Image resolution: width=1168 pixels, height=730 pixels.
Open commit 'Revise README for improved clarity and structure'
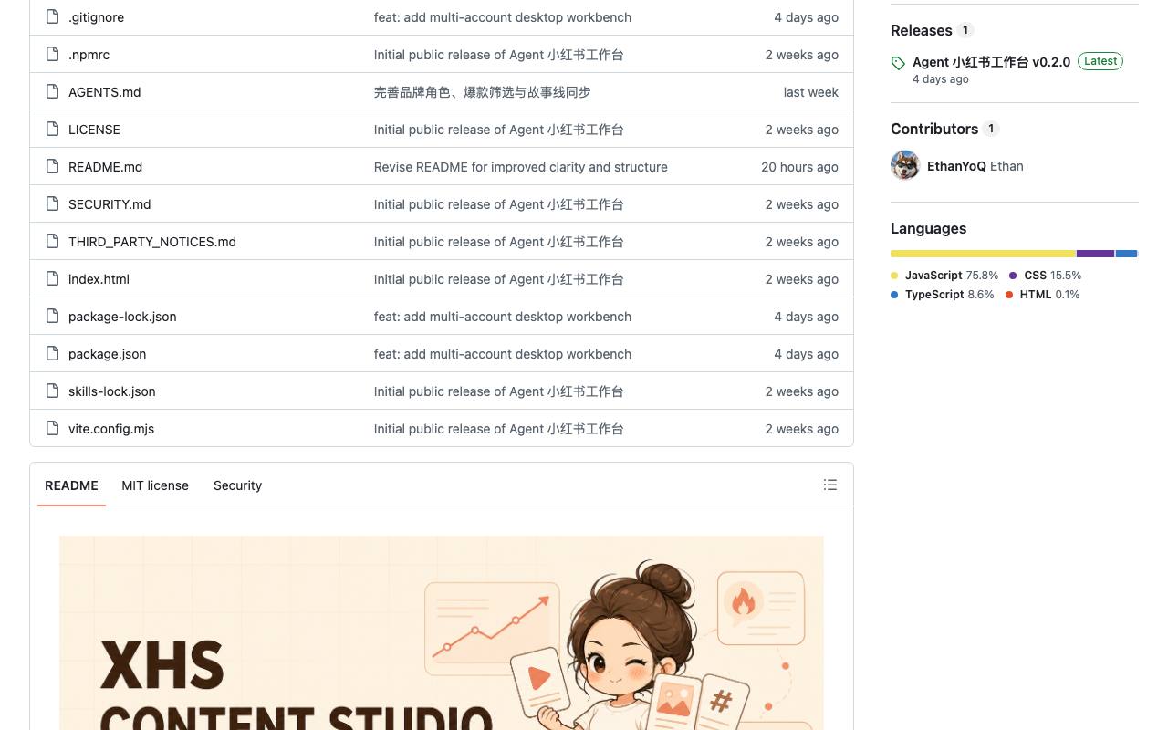[521, 167]
